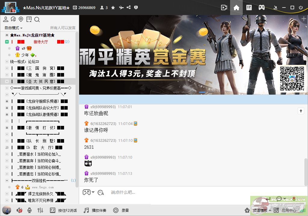Favorite the channel with star icon
The height and width of the screenshot is (216, 308).
pyautogui.click(x=113, y=8)
